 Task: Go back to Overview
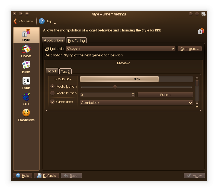pos(23,21)
